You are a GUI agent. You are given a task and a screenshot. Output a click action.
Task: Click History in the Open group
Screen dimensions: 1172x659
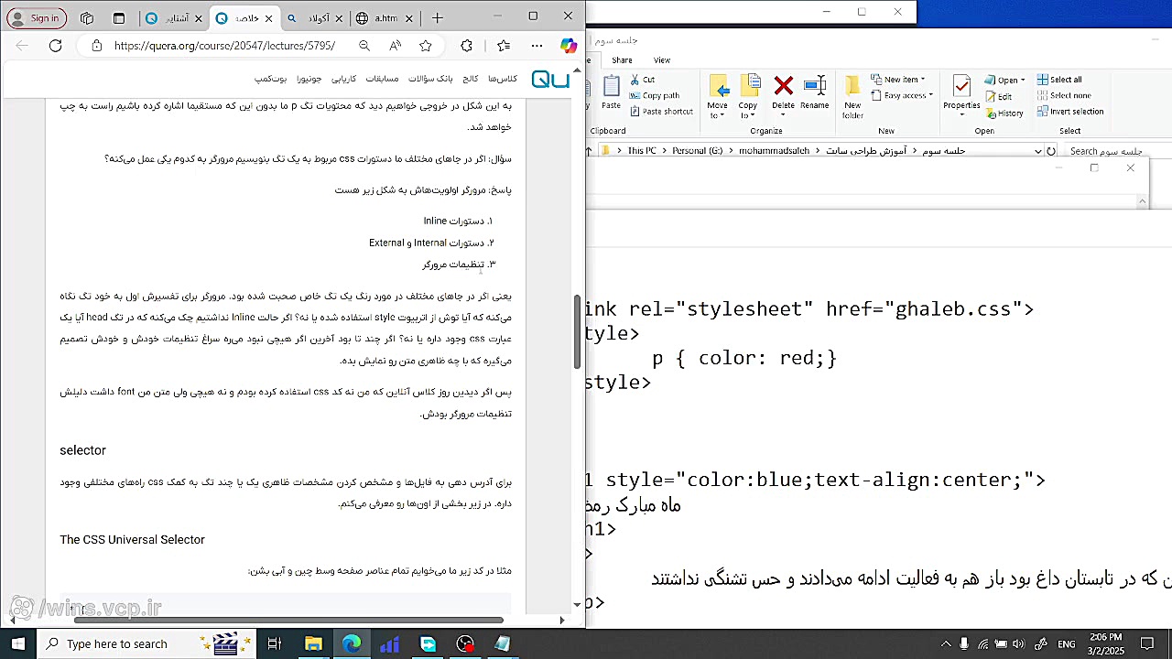[1004, 113]
